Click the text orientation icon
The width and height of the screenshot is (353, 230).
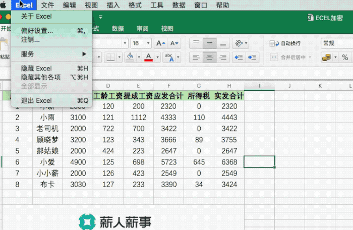239,43
